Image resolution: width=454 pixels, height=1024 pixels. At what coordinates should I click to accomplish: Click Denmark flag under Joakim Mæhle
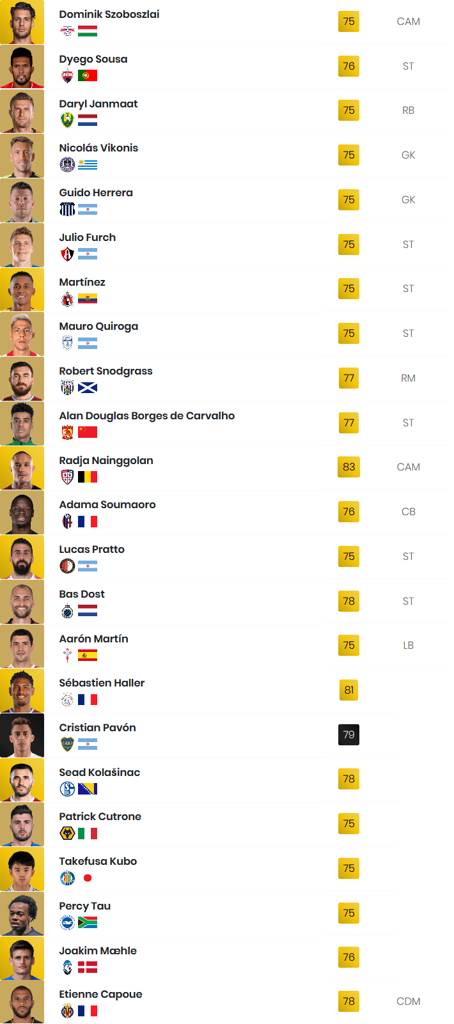(88, 967)
